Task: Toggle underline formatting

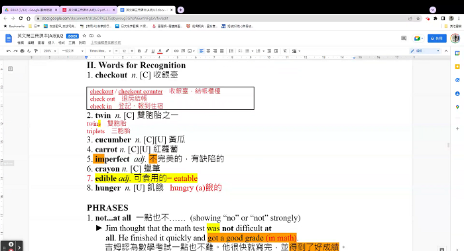Action: 153,51
